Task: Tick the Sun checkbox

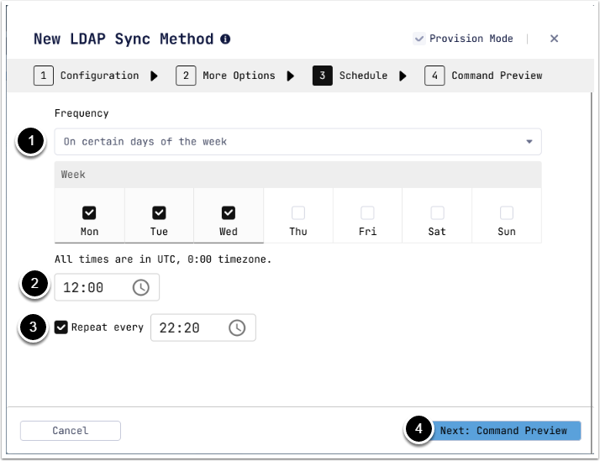Action: click(507, 213)
